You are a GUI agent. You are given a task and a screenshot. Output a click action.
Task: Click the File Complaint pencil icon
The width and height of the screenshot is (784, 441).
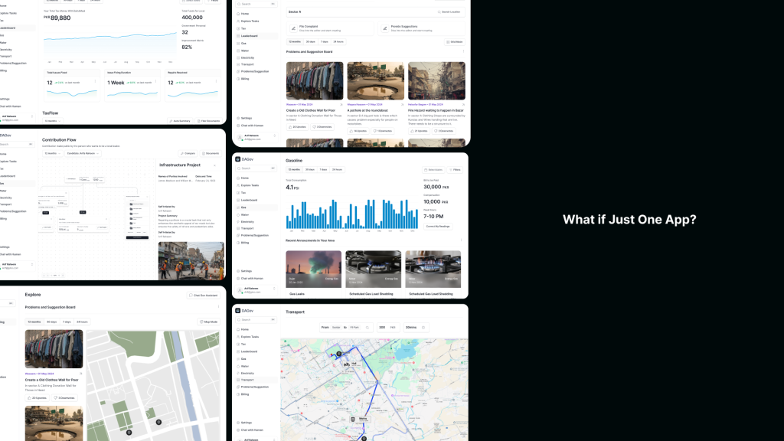(293, 28)
